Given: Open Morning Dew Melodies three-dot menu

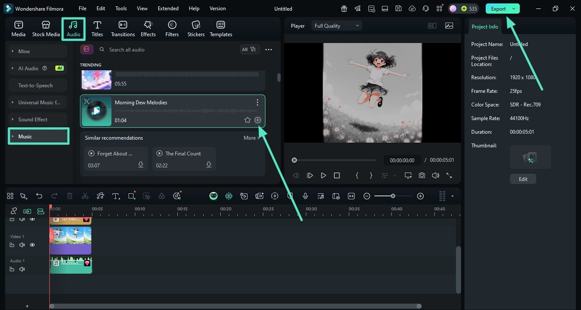Looking at the screenshot, I should coord(257,102).
